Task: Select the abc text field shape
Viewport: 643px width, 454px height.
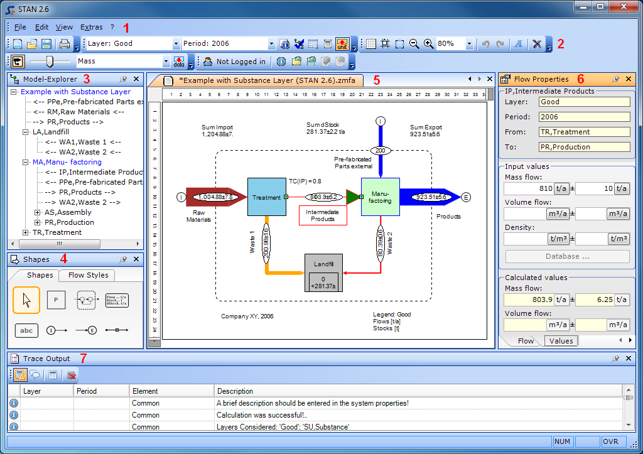Action: click(x=26, y=330)
